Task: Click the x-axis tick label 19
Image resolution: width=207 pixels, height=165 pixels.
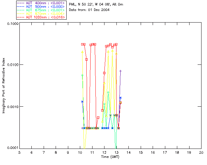Action: [x=189, y=153]
